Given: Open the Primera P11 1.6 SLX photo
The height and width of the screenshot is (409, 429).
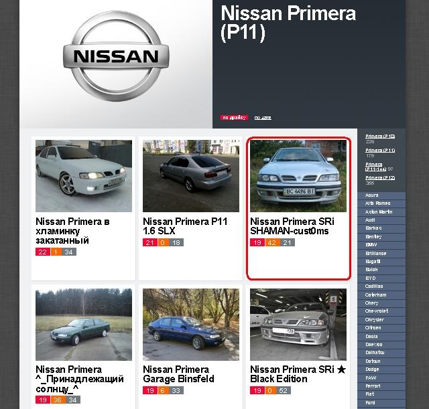Looking at the screenshot, I should (x=191, y=176).
